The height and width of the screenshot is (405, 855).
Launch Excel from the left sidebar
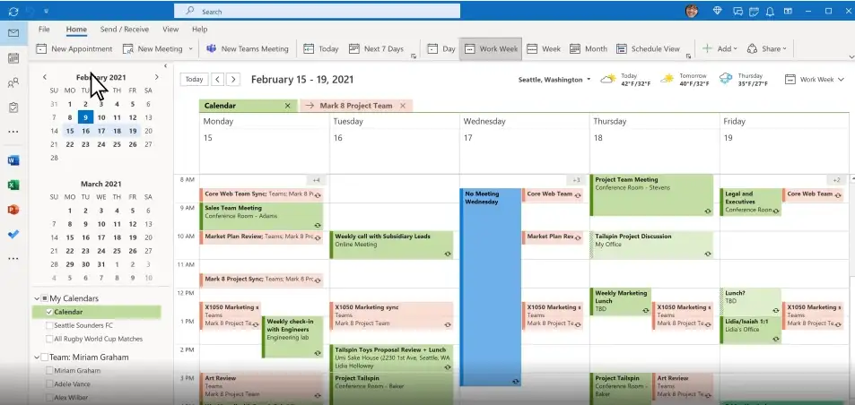pos(13,185)
